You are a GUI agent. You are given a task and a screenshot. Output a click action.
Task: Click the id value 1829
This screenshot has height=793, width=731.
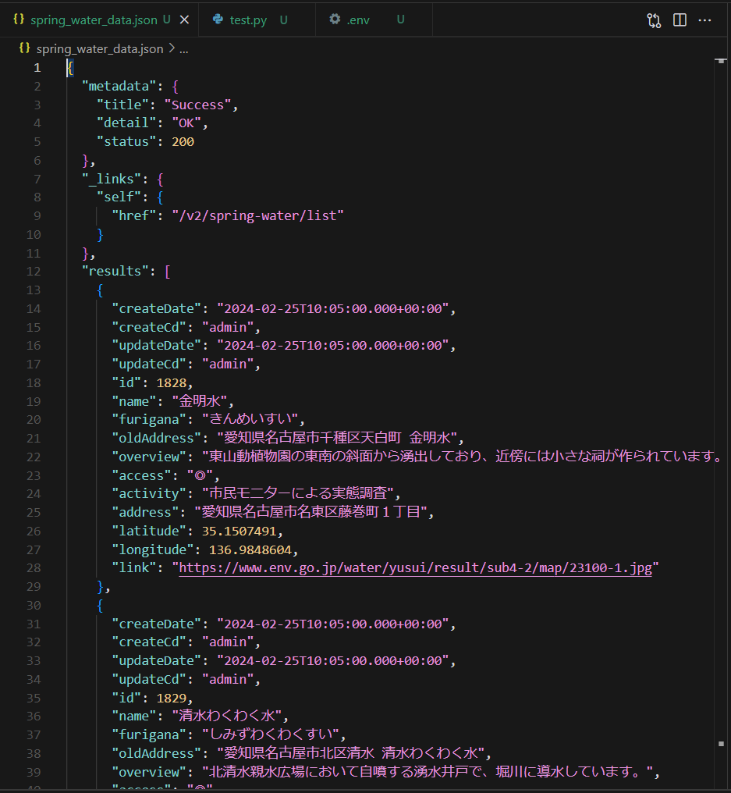[x=172, y=699]
